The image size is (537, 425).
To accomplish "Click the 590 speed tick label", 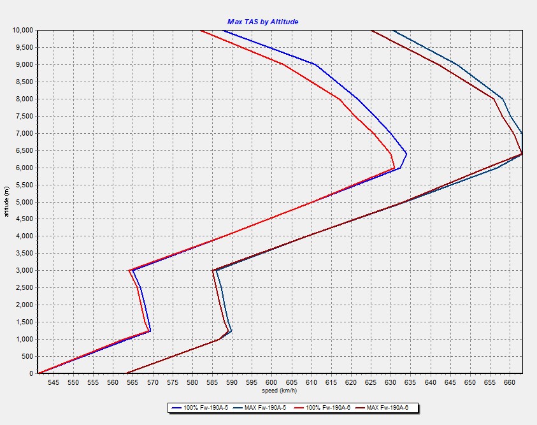I will [x=233, y=382].
